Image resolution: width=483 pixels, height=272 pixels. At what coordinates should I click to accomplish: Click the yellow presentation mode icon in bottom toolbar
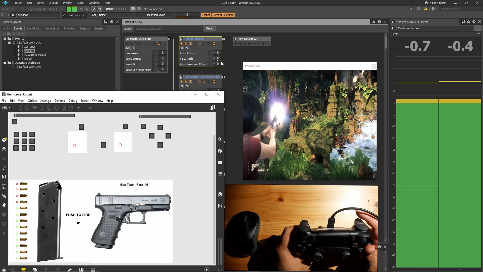pyautogui.click(x=23, y=269)
